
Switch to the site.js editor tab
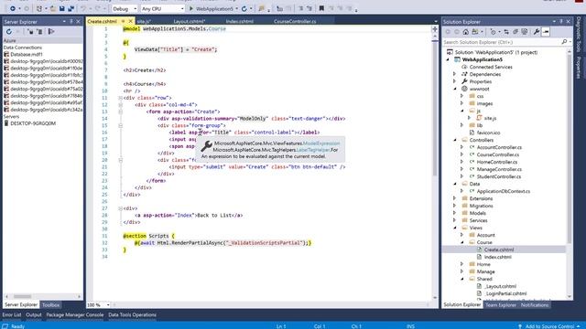[x=144, y=21]
